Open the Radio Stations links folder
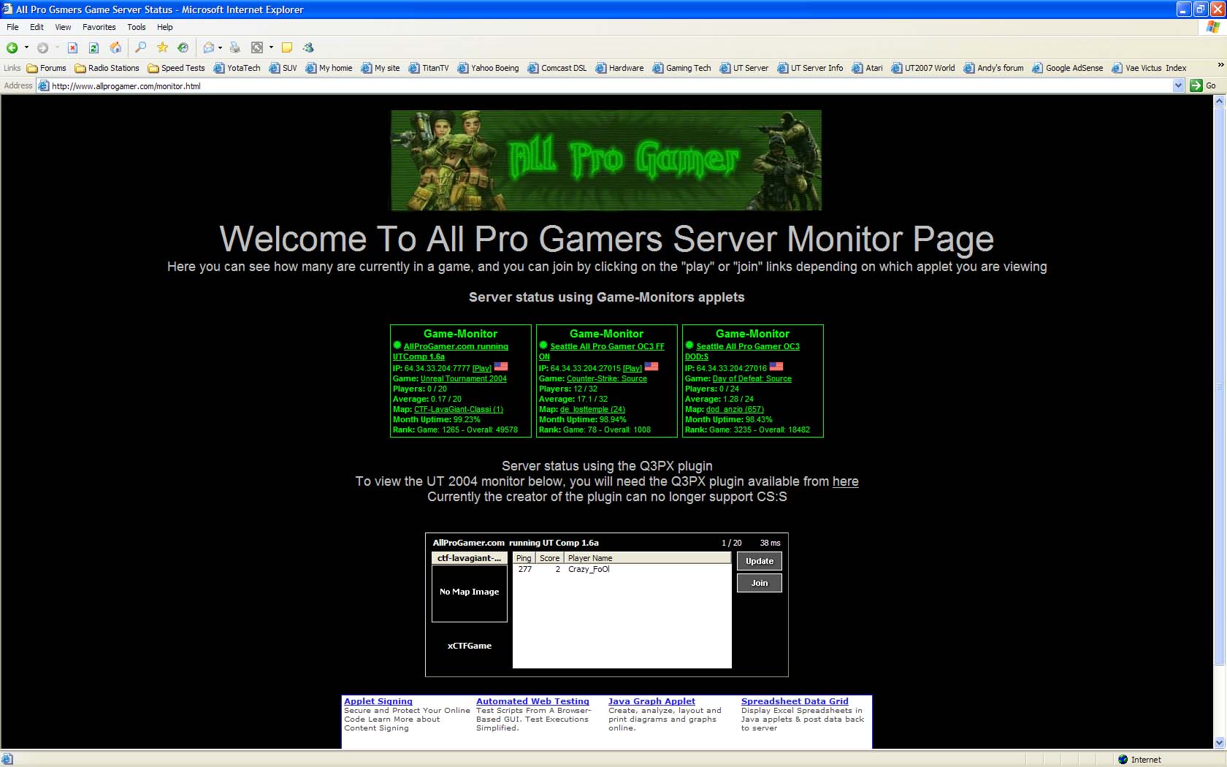The height and width of the screenshot is (767, 1227). click(x=107, y=68)
